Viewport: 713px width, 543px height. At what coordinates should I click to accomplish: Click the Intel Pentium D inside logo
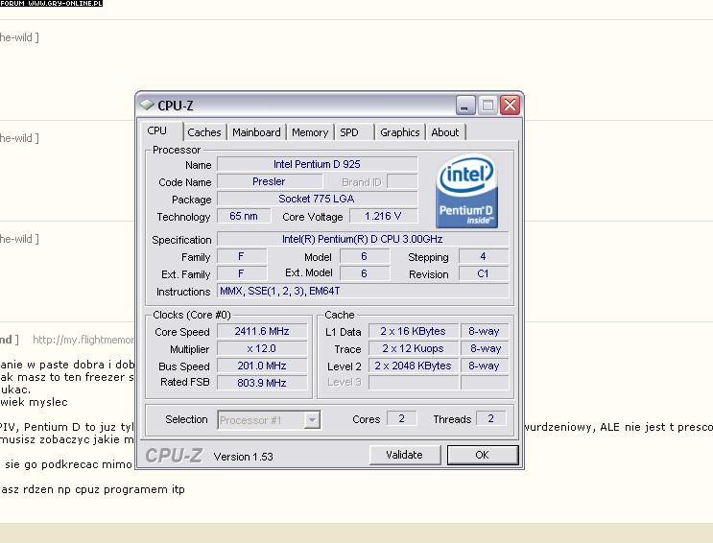point(466,193)
